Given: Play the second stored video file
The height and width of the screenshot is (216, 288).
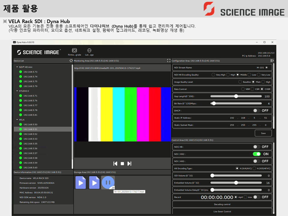Looking at the screenshot, I should pyautogui.click(x=94, y=183).
